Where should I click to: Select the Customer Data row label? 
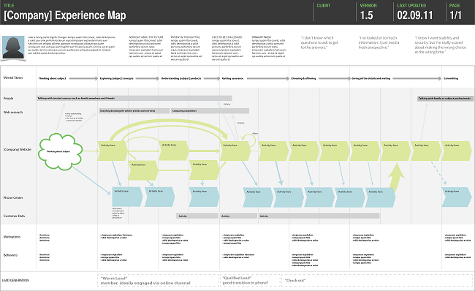coord(14,216)
